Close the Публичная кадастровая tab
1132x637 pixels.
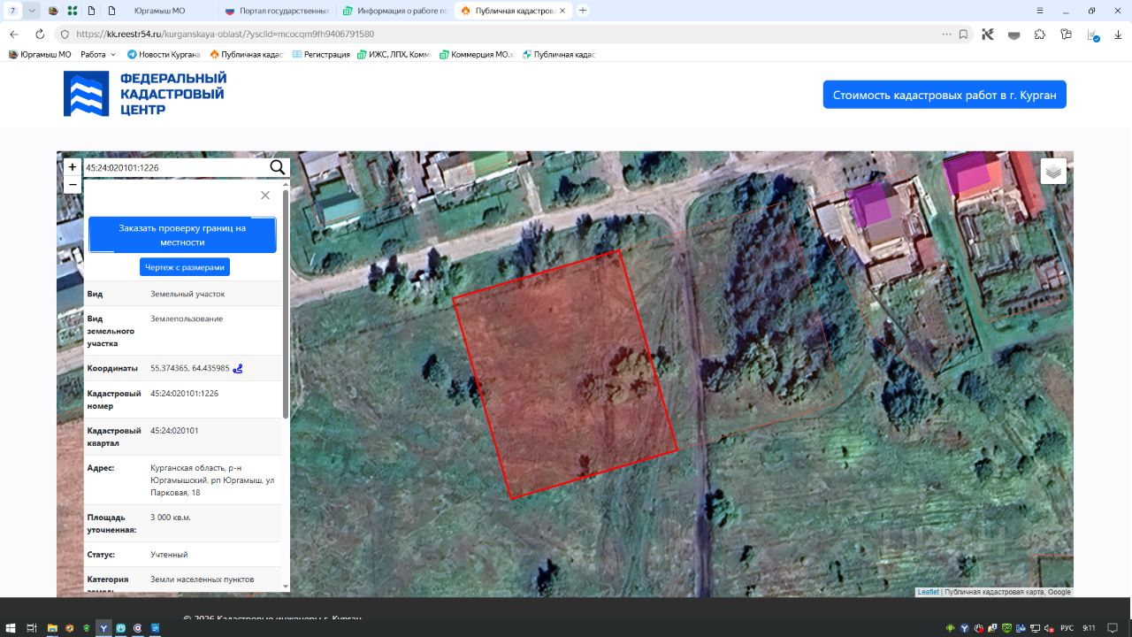point(562,11)
